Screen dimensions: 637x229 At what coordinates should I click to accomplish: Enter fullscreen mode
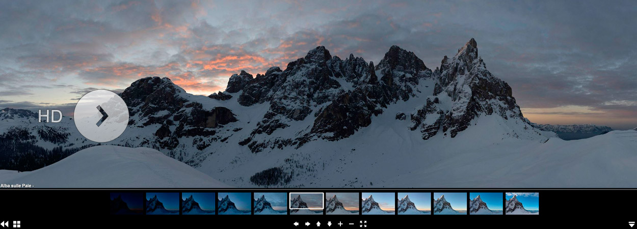coord(363,224)
